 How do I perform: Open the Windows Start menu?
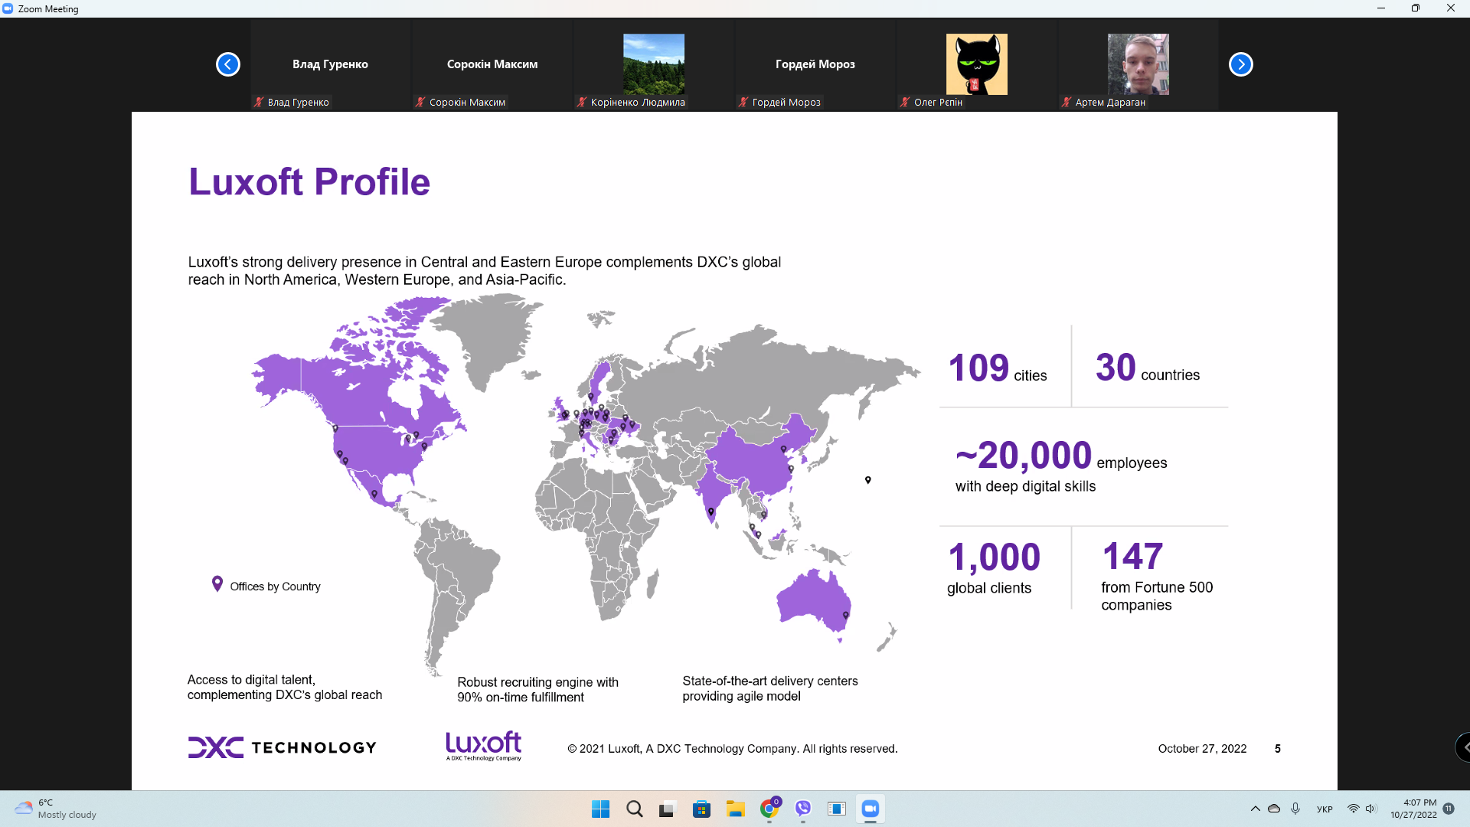pyautogui.click(x=601, y=809)
